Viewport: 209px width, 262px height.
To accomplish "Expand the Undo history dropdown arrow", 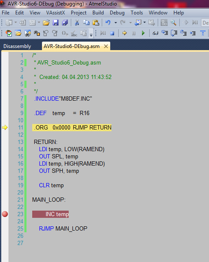I will (116, 23).
